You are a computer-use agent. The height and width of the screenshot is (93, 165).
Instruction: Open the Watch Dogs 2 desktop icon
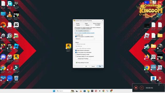point(153,58)
